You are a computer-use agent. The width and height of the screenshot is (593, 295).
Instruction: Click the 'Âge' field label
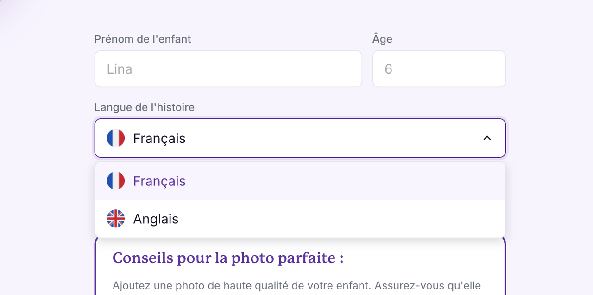click(382, 39)
